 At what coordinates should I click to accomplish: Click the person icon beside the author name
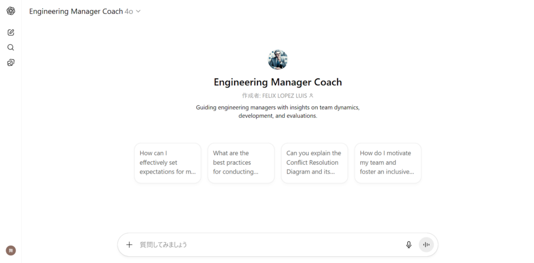(311, 96)
